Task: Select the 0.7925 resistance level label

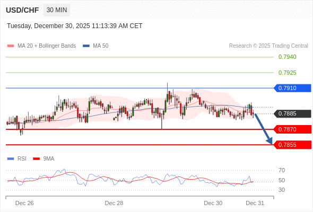Action: click(287, 73)
